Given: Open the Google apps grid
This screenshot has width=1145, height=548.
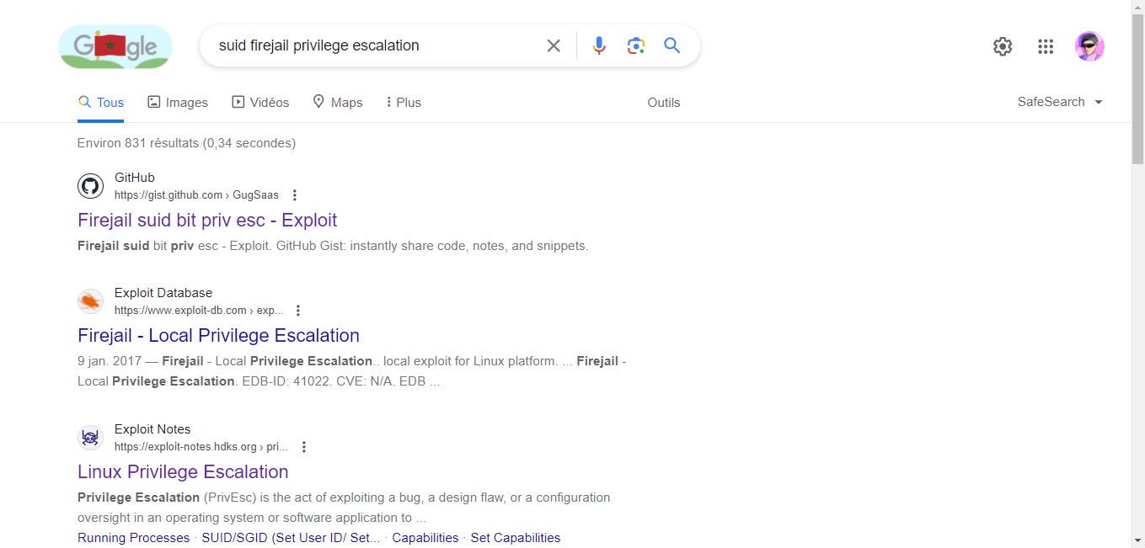Looking at the screenshot, I should (x=1046, y=46).
